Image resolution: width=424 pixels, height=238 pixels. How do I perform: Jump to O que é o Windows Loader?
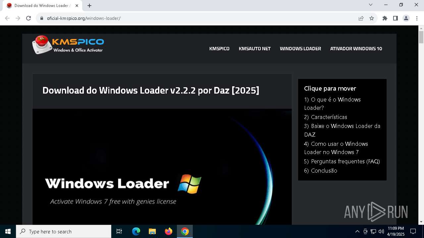332,103
